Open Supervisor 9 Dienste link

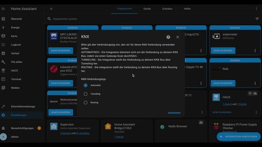65,134
